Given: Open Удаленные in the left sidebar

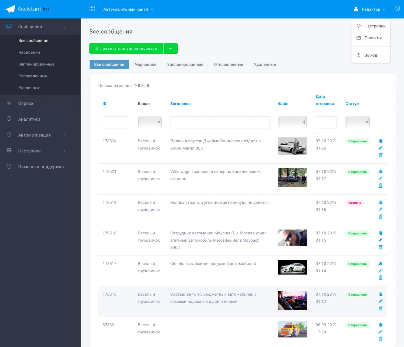Looking at the screenshot, I should (x=29, y=88).
